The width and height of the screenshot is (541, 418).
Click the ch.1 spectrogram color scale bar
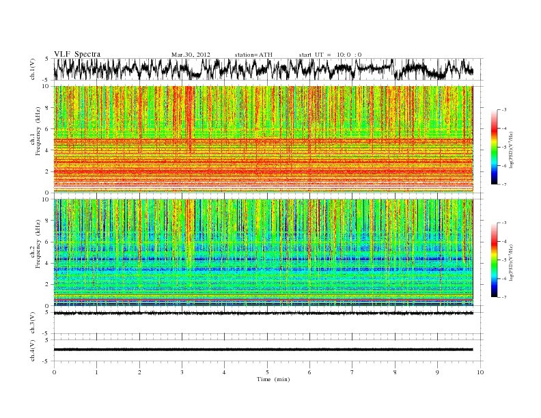495,148
